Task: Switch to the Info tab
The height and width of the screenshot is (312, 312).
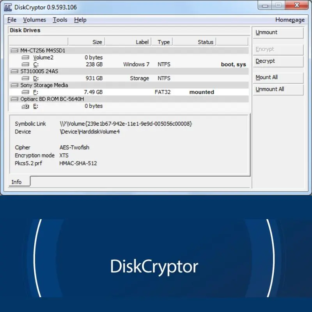Action: (x=16, y=182)
